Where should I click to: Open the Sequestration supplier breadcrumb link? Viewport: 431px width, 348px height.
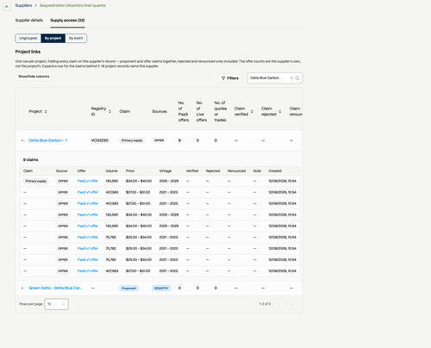72,5
